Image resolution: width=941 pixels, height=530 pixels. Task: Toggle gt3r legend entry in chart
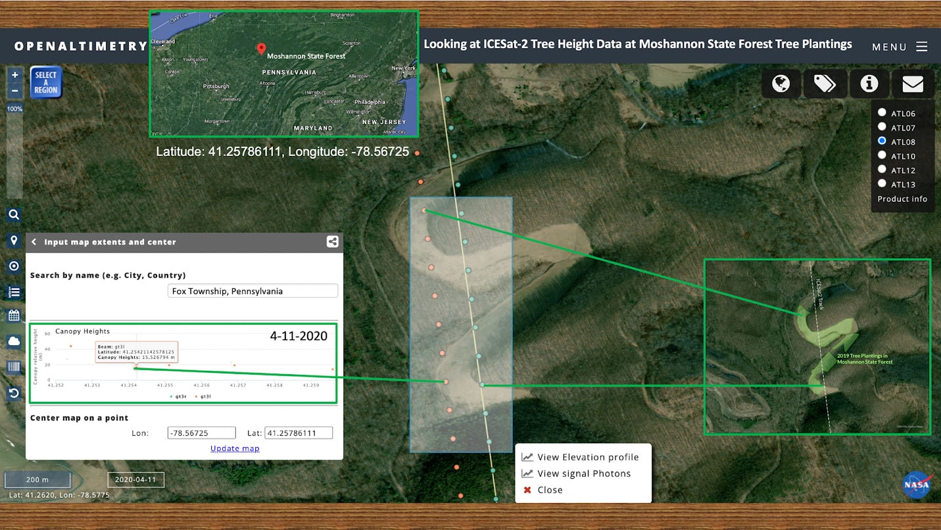178,397
